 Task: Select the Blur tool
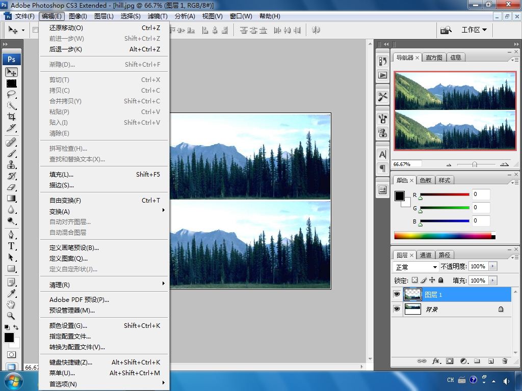click(x=11, y=210)
